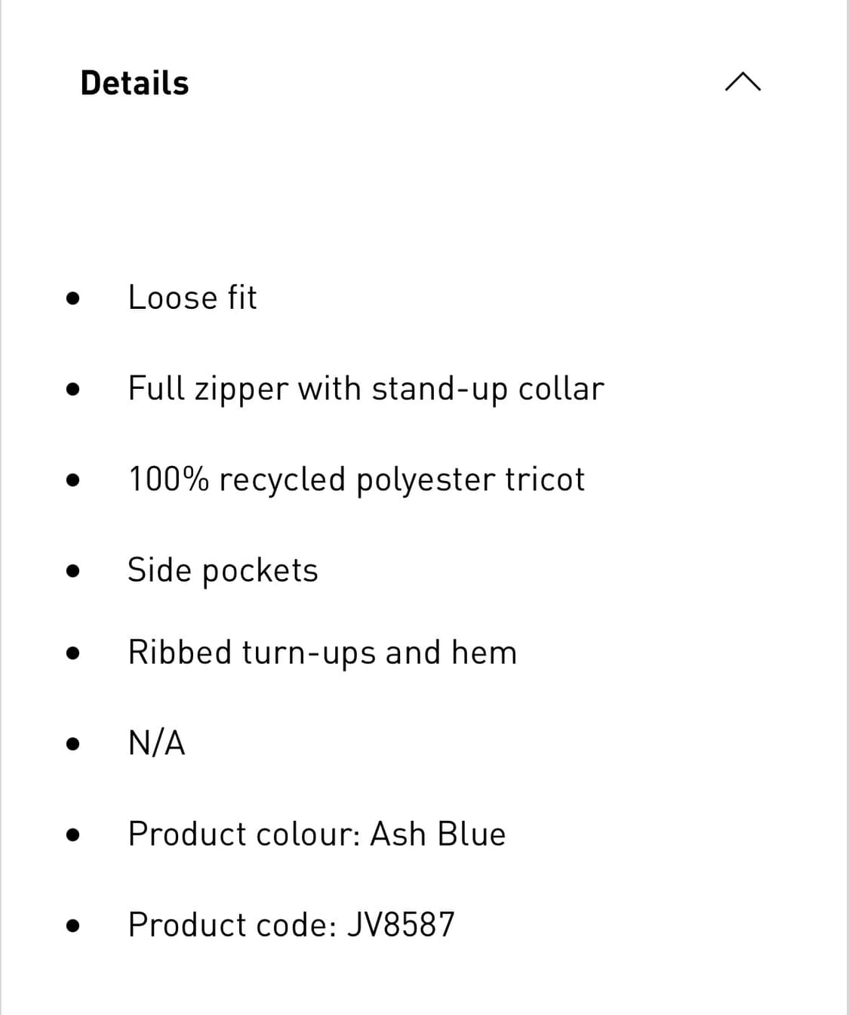This screenshot has height=1015, width=849.
Task: Click the bullet beside 'Product colour'
Action: click(x=72, y=835)
